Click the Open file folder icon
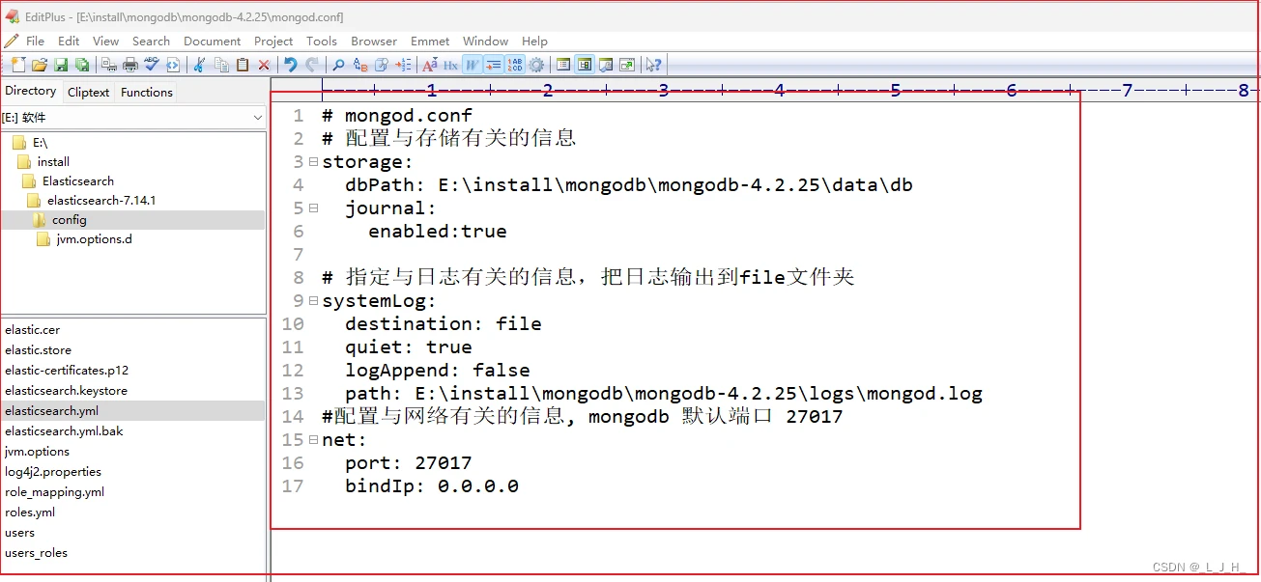1261x582 pixels. pyautogui.click(x=40, y=65)
